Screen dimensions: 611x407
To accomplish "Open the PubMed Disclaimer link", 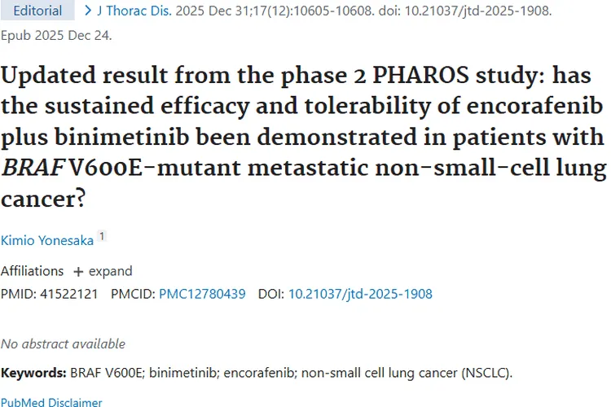I will coord(51,402).
